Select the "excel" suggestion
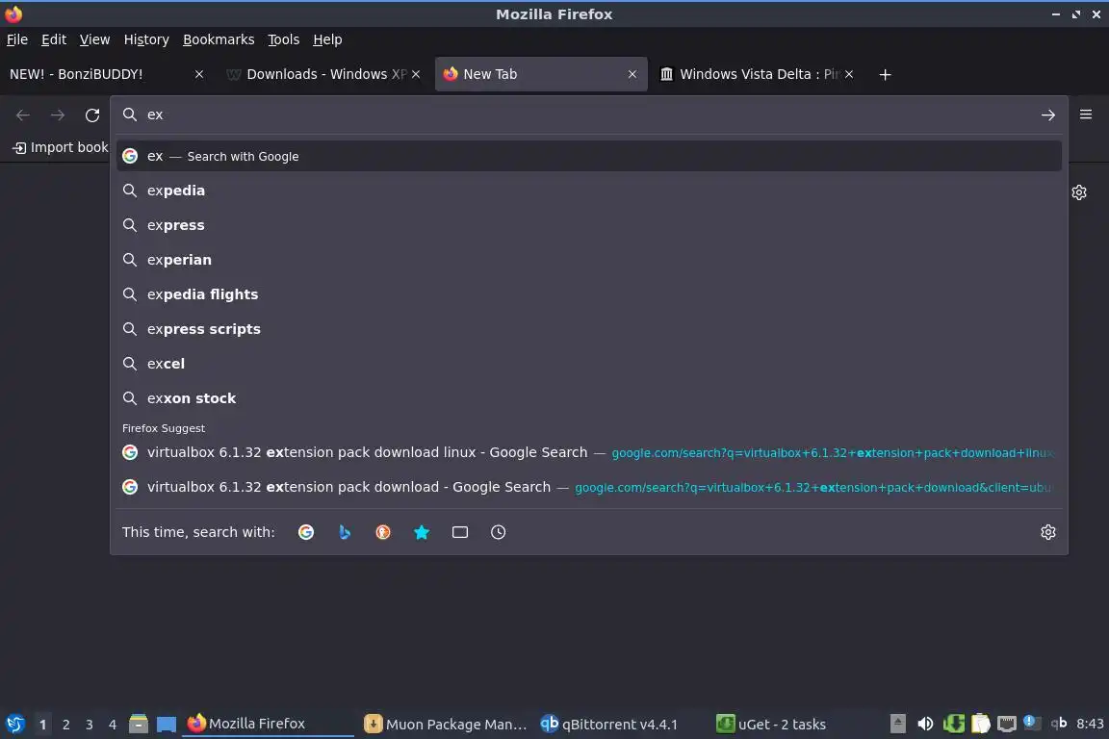This screenshot has width=1109, height=739. (x=588, y=364)
